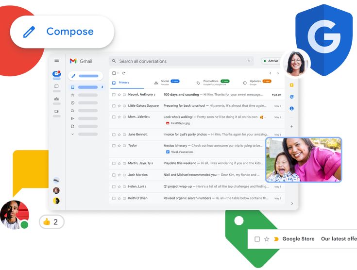Click the Search all conversations field
Screen dimensions: 357x270
pos(181,61)
